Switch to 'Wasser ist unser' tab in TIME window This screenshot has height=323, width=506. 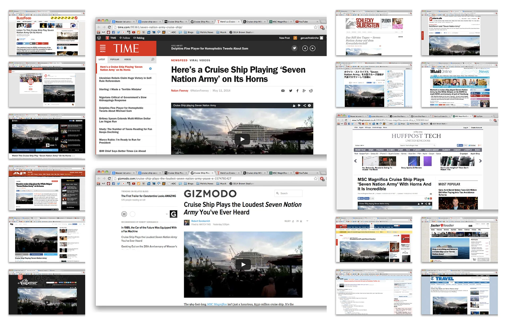point(123,22)
